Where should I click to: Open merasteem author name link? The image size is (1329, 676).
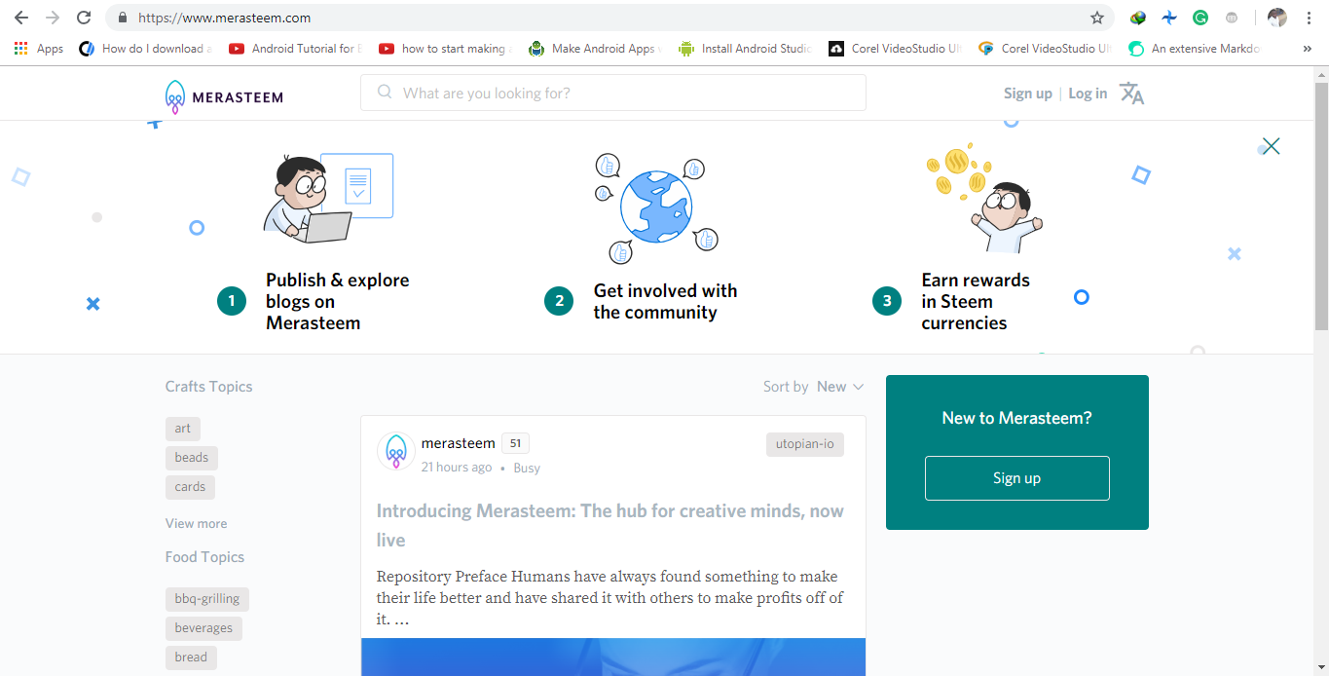pos(459,443)
